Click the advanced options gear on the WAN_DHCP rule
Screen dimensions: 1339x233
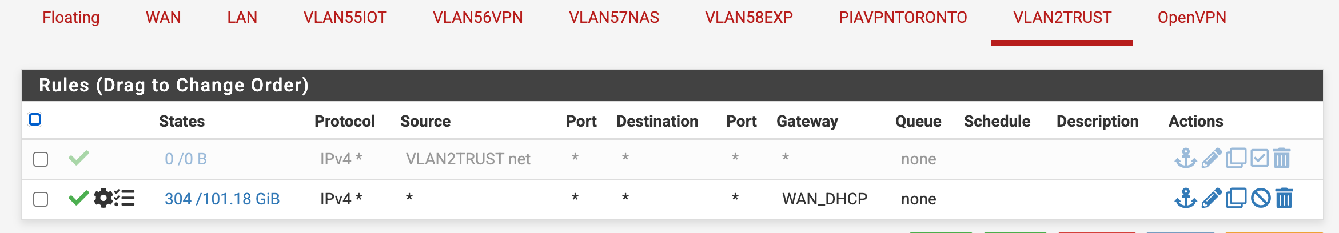click(103, 198)
